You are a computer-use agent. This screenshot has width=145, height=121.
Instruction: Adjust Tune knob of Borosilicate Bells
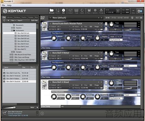pyautogui.click(x=111, y=25)
